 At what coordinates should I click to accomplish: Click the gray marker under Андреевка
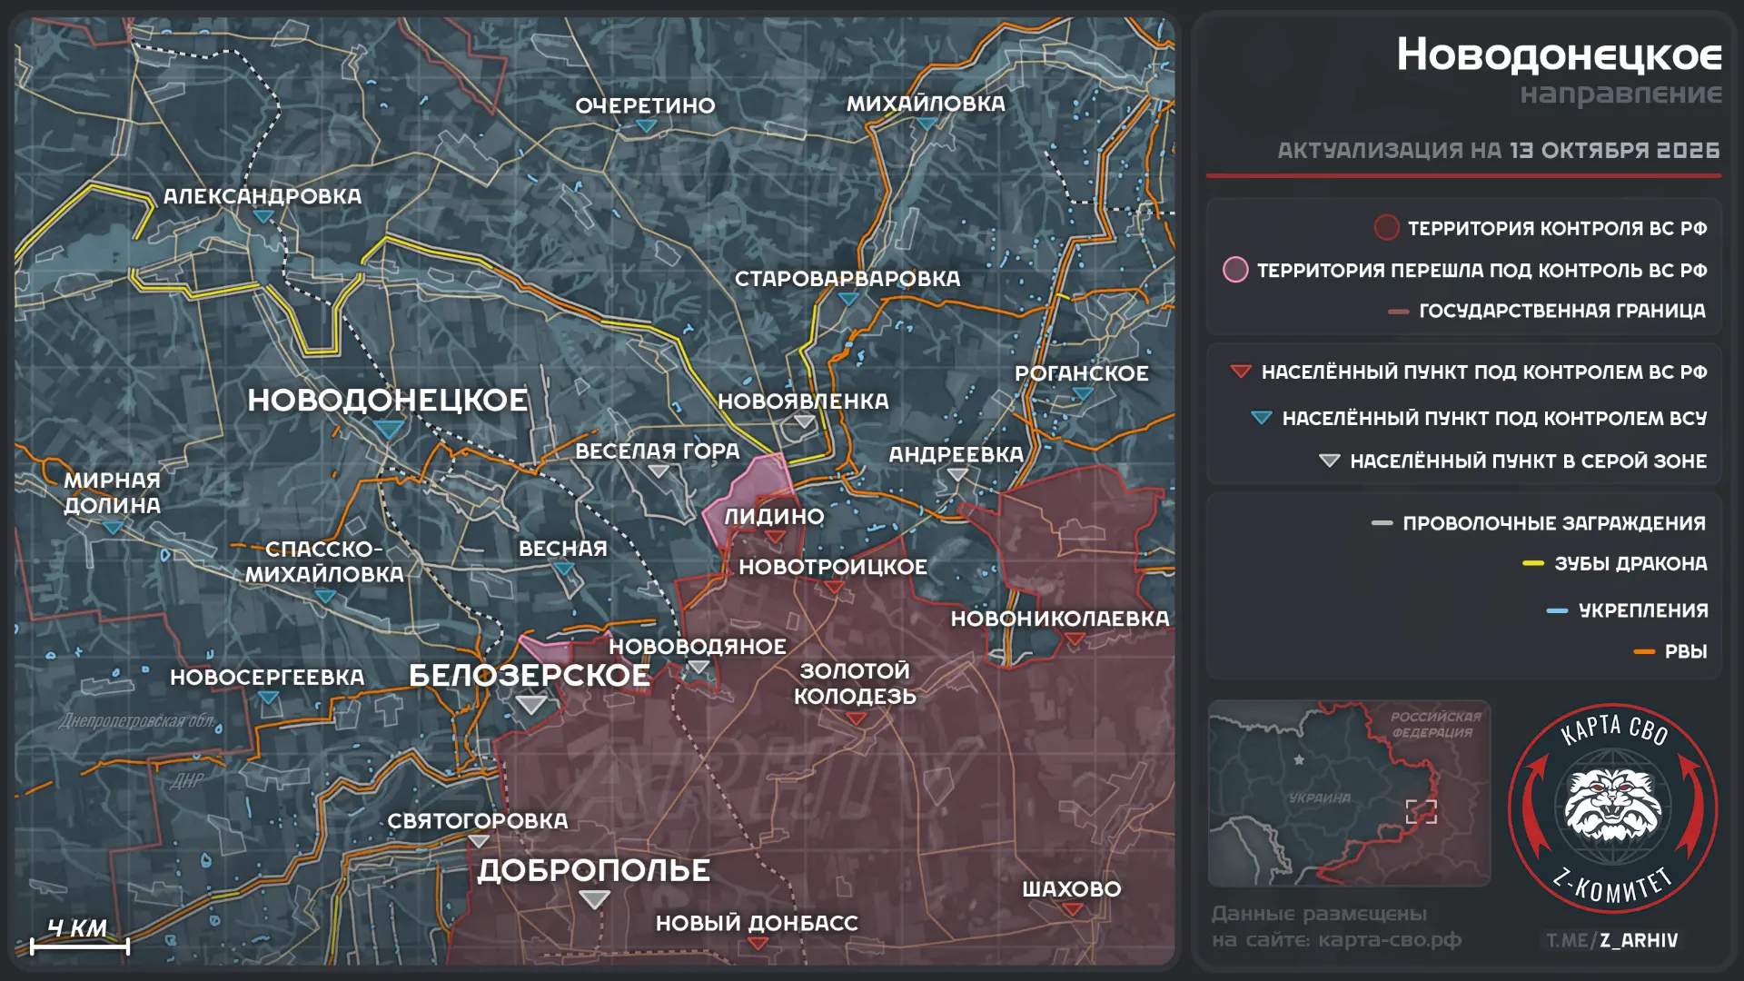pos(956,474)
